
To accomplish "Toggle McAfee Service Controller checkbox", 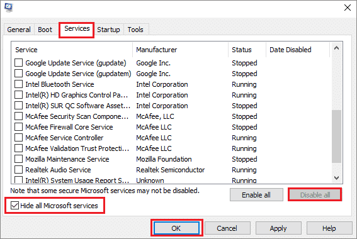I will pyautogui.click(x=18, y=137).
